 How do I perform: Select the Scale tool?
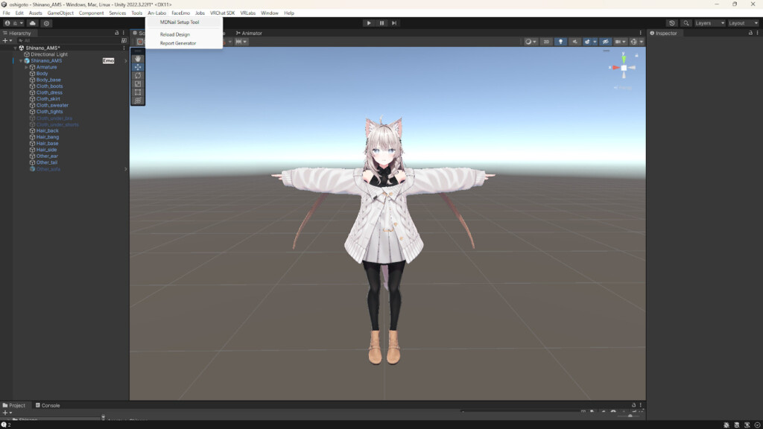pos(138,83)
